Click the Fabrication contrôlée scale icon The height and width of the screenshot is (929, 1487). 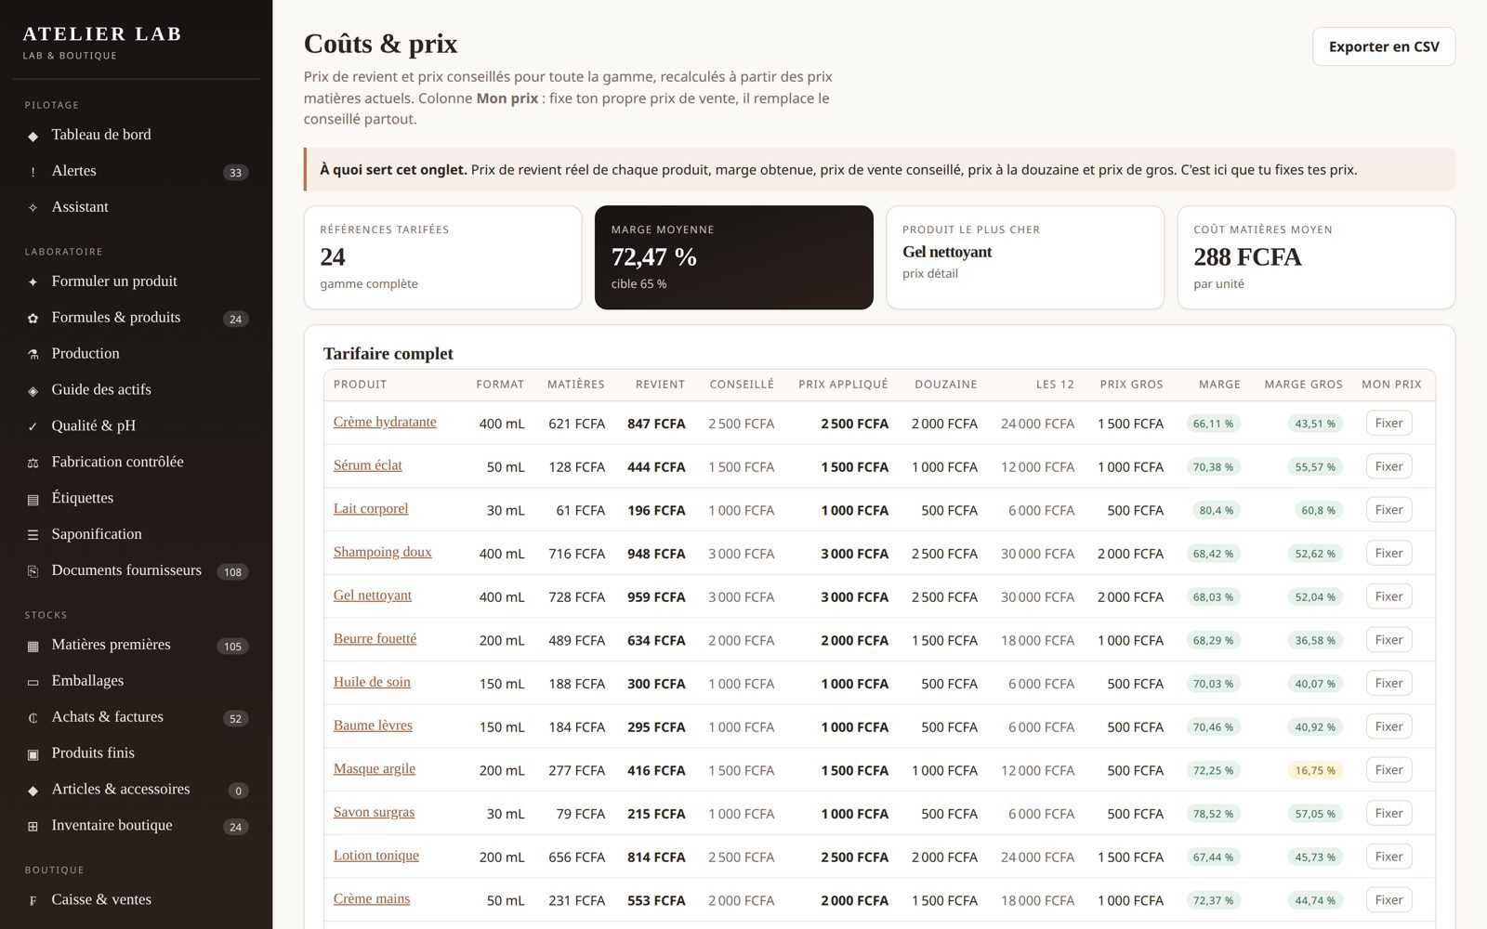pos(33,464)
